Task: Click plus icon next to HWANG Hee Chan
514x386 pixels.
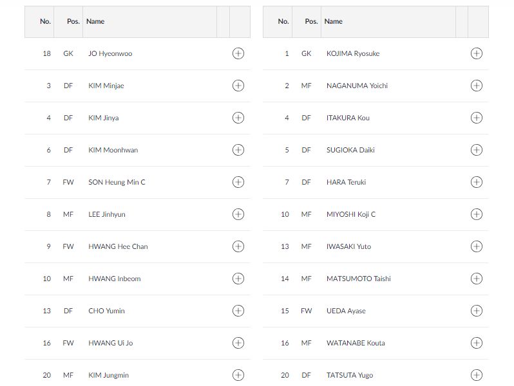Action: (238, 246)
